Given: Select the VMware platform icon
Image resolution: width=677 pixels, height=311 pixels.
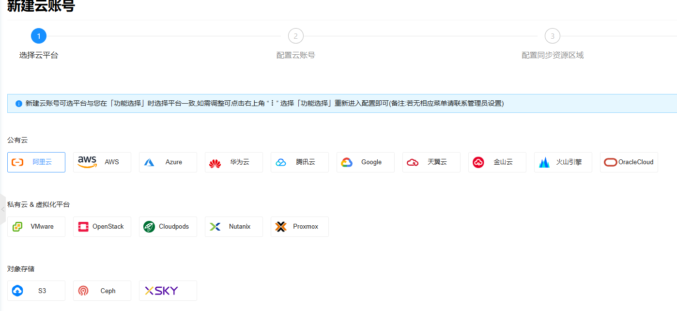Looking at the screenshot, I should point(18,226).
